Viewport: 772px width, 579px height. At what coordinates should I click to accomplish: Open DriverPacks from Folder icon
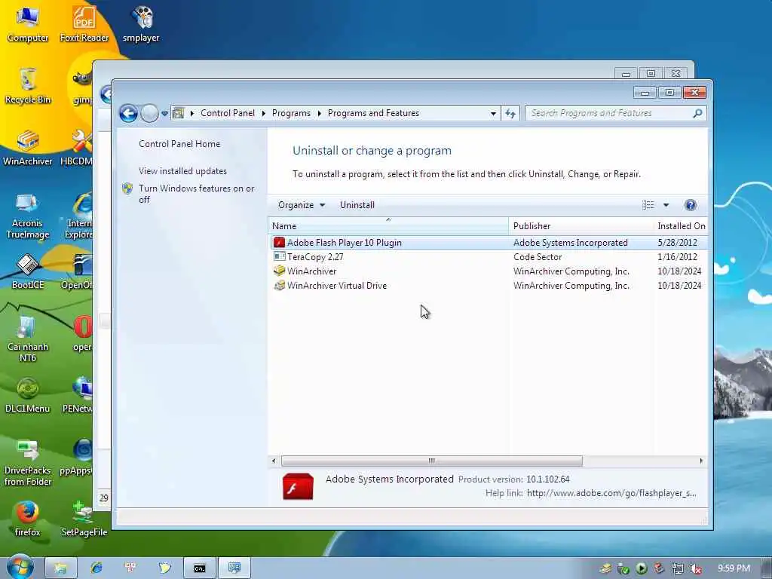tap(28, 463)
